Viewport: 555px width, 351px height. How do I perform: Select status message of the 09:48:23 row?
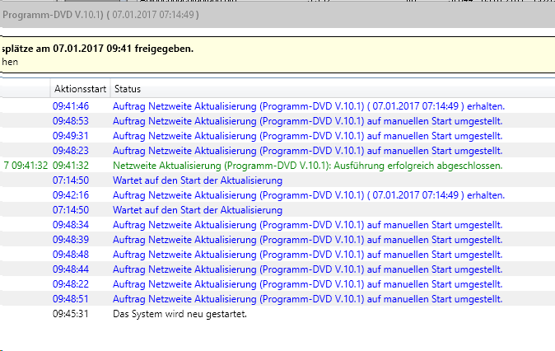pos(308,151)
